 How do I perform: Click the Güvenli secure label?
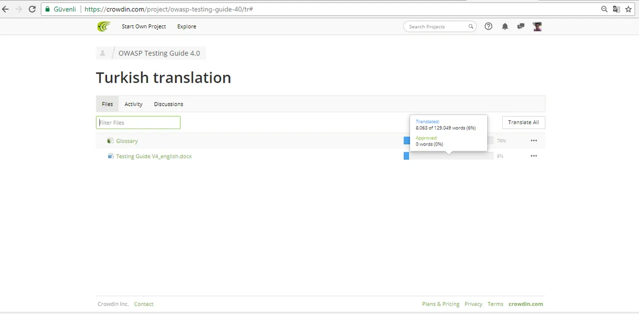(x=64, y=9)
